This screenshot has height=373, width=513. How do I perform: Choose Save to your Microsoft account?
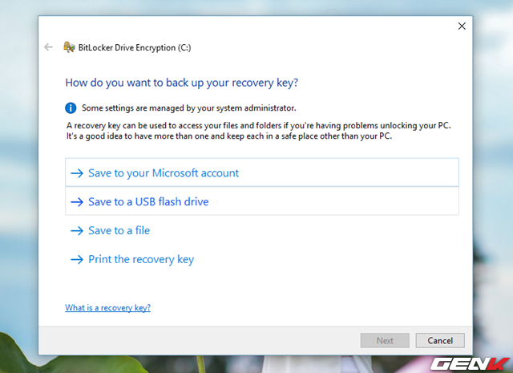click(x=262, y=172)
